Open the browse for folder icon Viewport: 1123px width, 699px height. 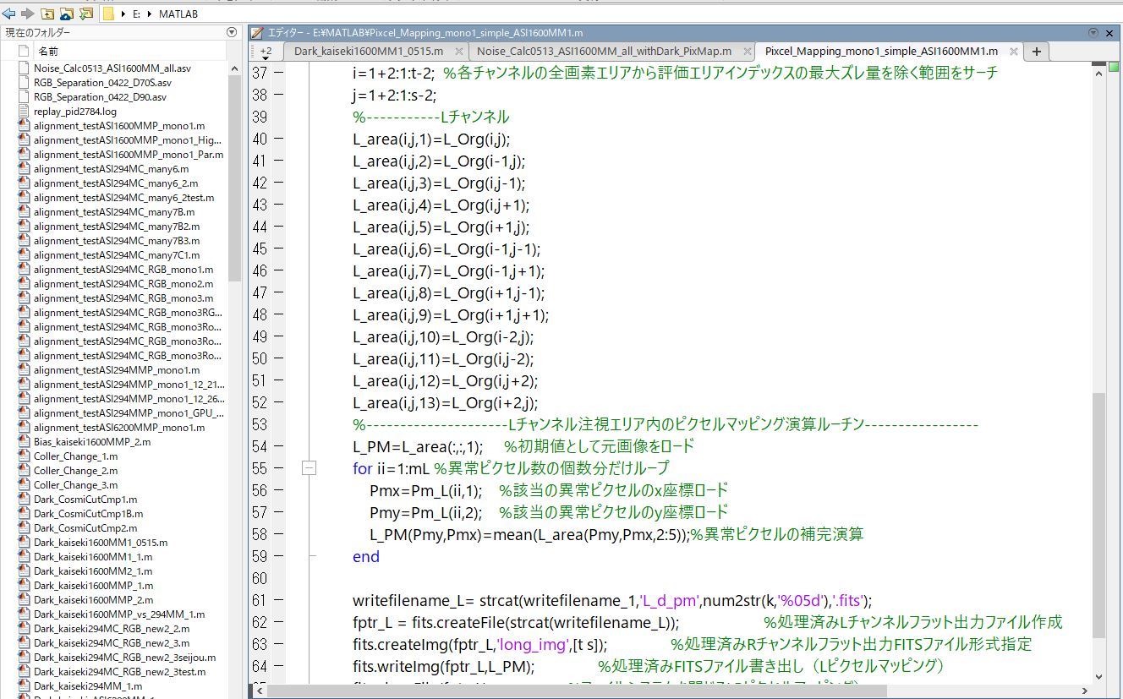66,14
